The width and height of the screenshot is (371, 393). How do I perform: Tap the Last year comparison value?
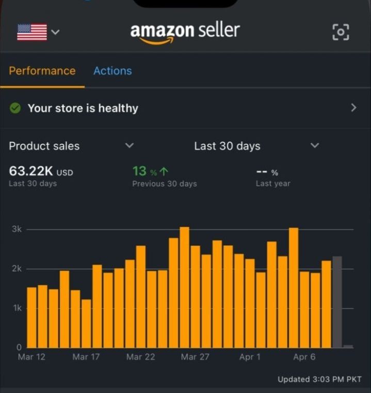tap(267, 173)
